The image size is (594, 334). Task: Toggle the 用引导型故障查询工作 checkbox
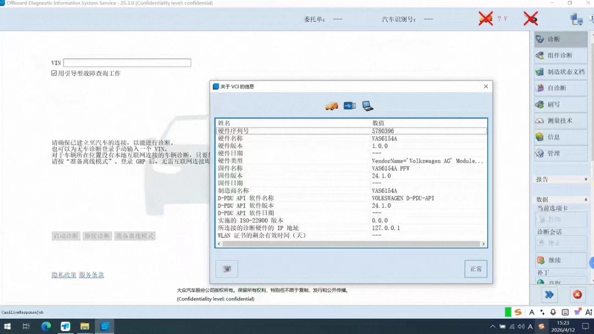pyautogui.click(x=53, y=73)
